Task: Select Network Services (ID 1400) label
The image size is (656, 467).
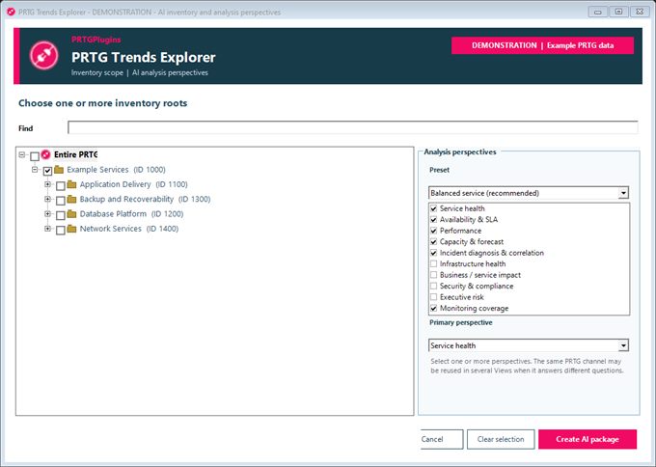Action: tap(129, 229)
